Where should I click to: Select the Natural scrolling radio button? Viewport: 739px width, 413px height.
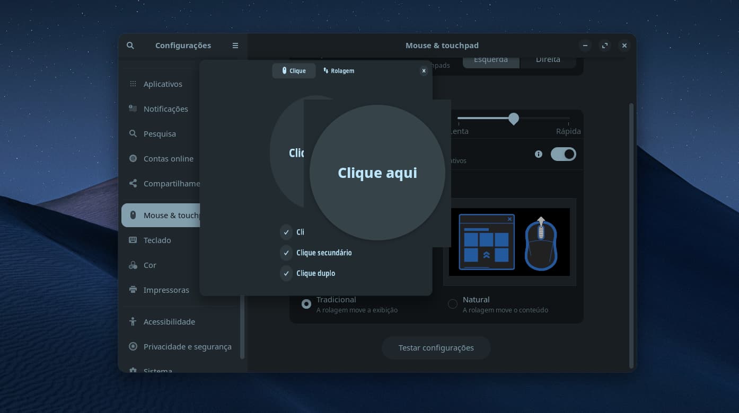point(453,304)
